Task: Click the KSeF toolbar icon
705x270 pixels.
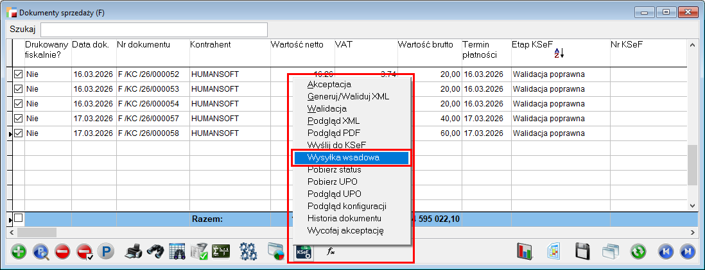Action: pos(303,251)
